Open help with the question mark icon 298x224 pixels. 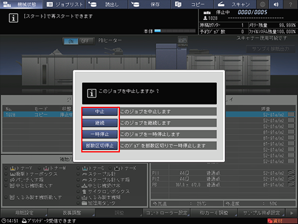click(291, 4)
